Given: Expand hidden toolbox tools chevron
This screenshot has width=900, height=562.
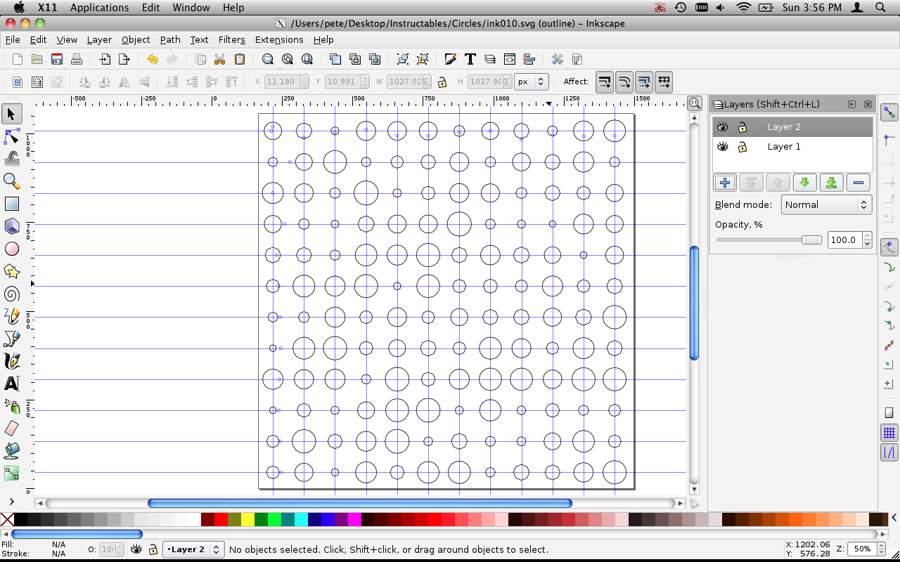Looking at the screenshot, I should click(x=11, y=502).
